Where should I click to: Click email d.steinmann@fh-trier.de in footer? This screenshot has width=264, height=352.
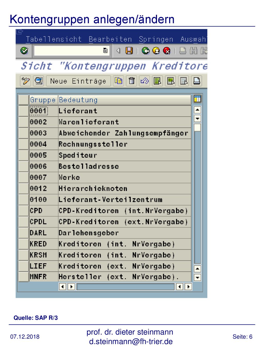point(131,341)
